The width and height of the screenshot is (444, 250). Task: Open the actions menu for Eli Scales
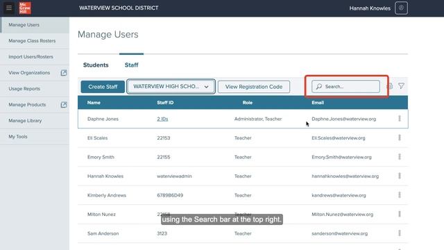[x=400, y=137]
